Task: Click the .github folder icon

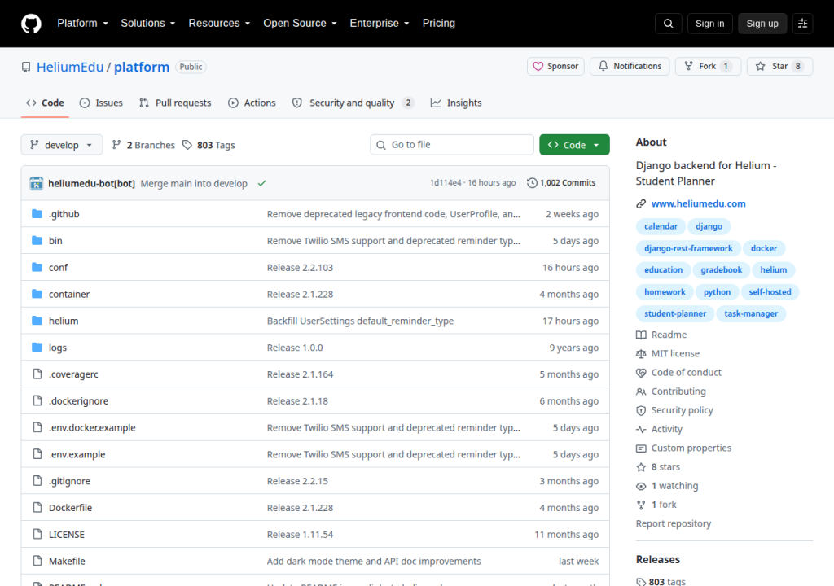Action: 37,214
